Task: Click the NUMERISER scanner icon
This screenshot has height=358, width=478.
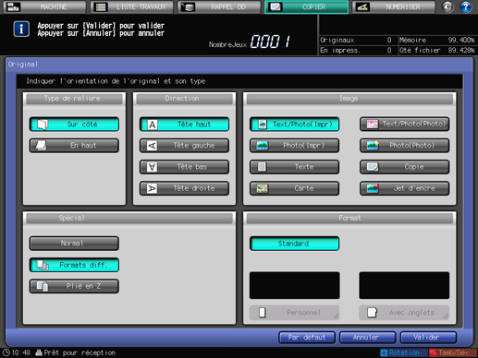Action: 362,6
